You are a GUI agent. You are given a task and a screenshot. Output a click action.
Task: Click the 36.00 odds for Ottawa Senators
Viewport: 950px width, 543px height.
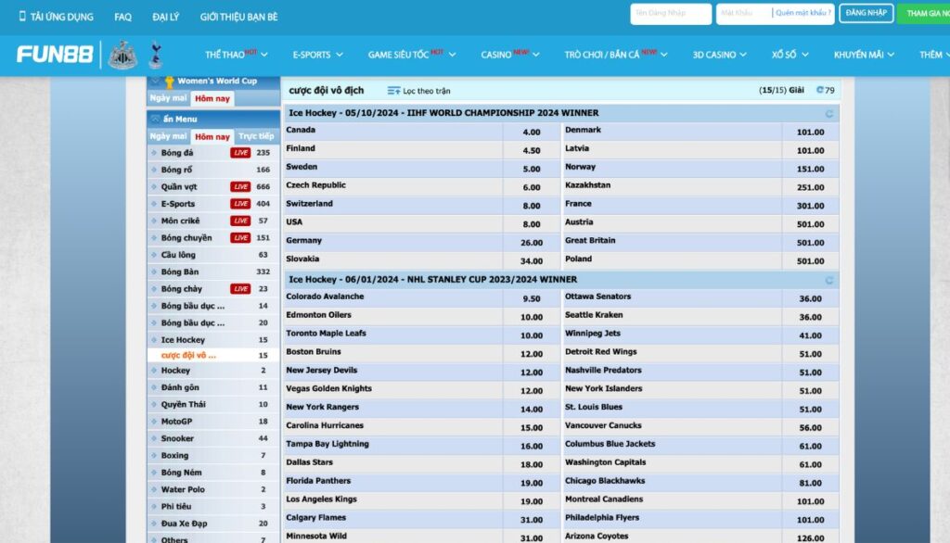810,298
